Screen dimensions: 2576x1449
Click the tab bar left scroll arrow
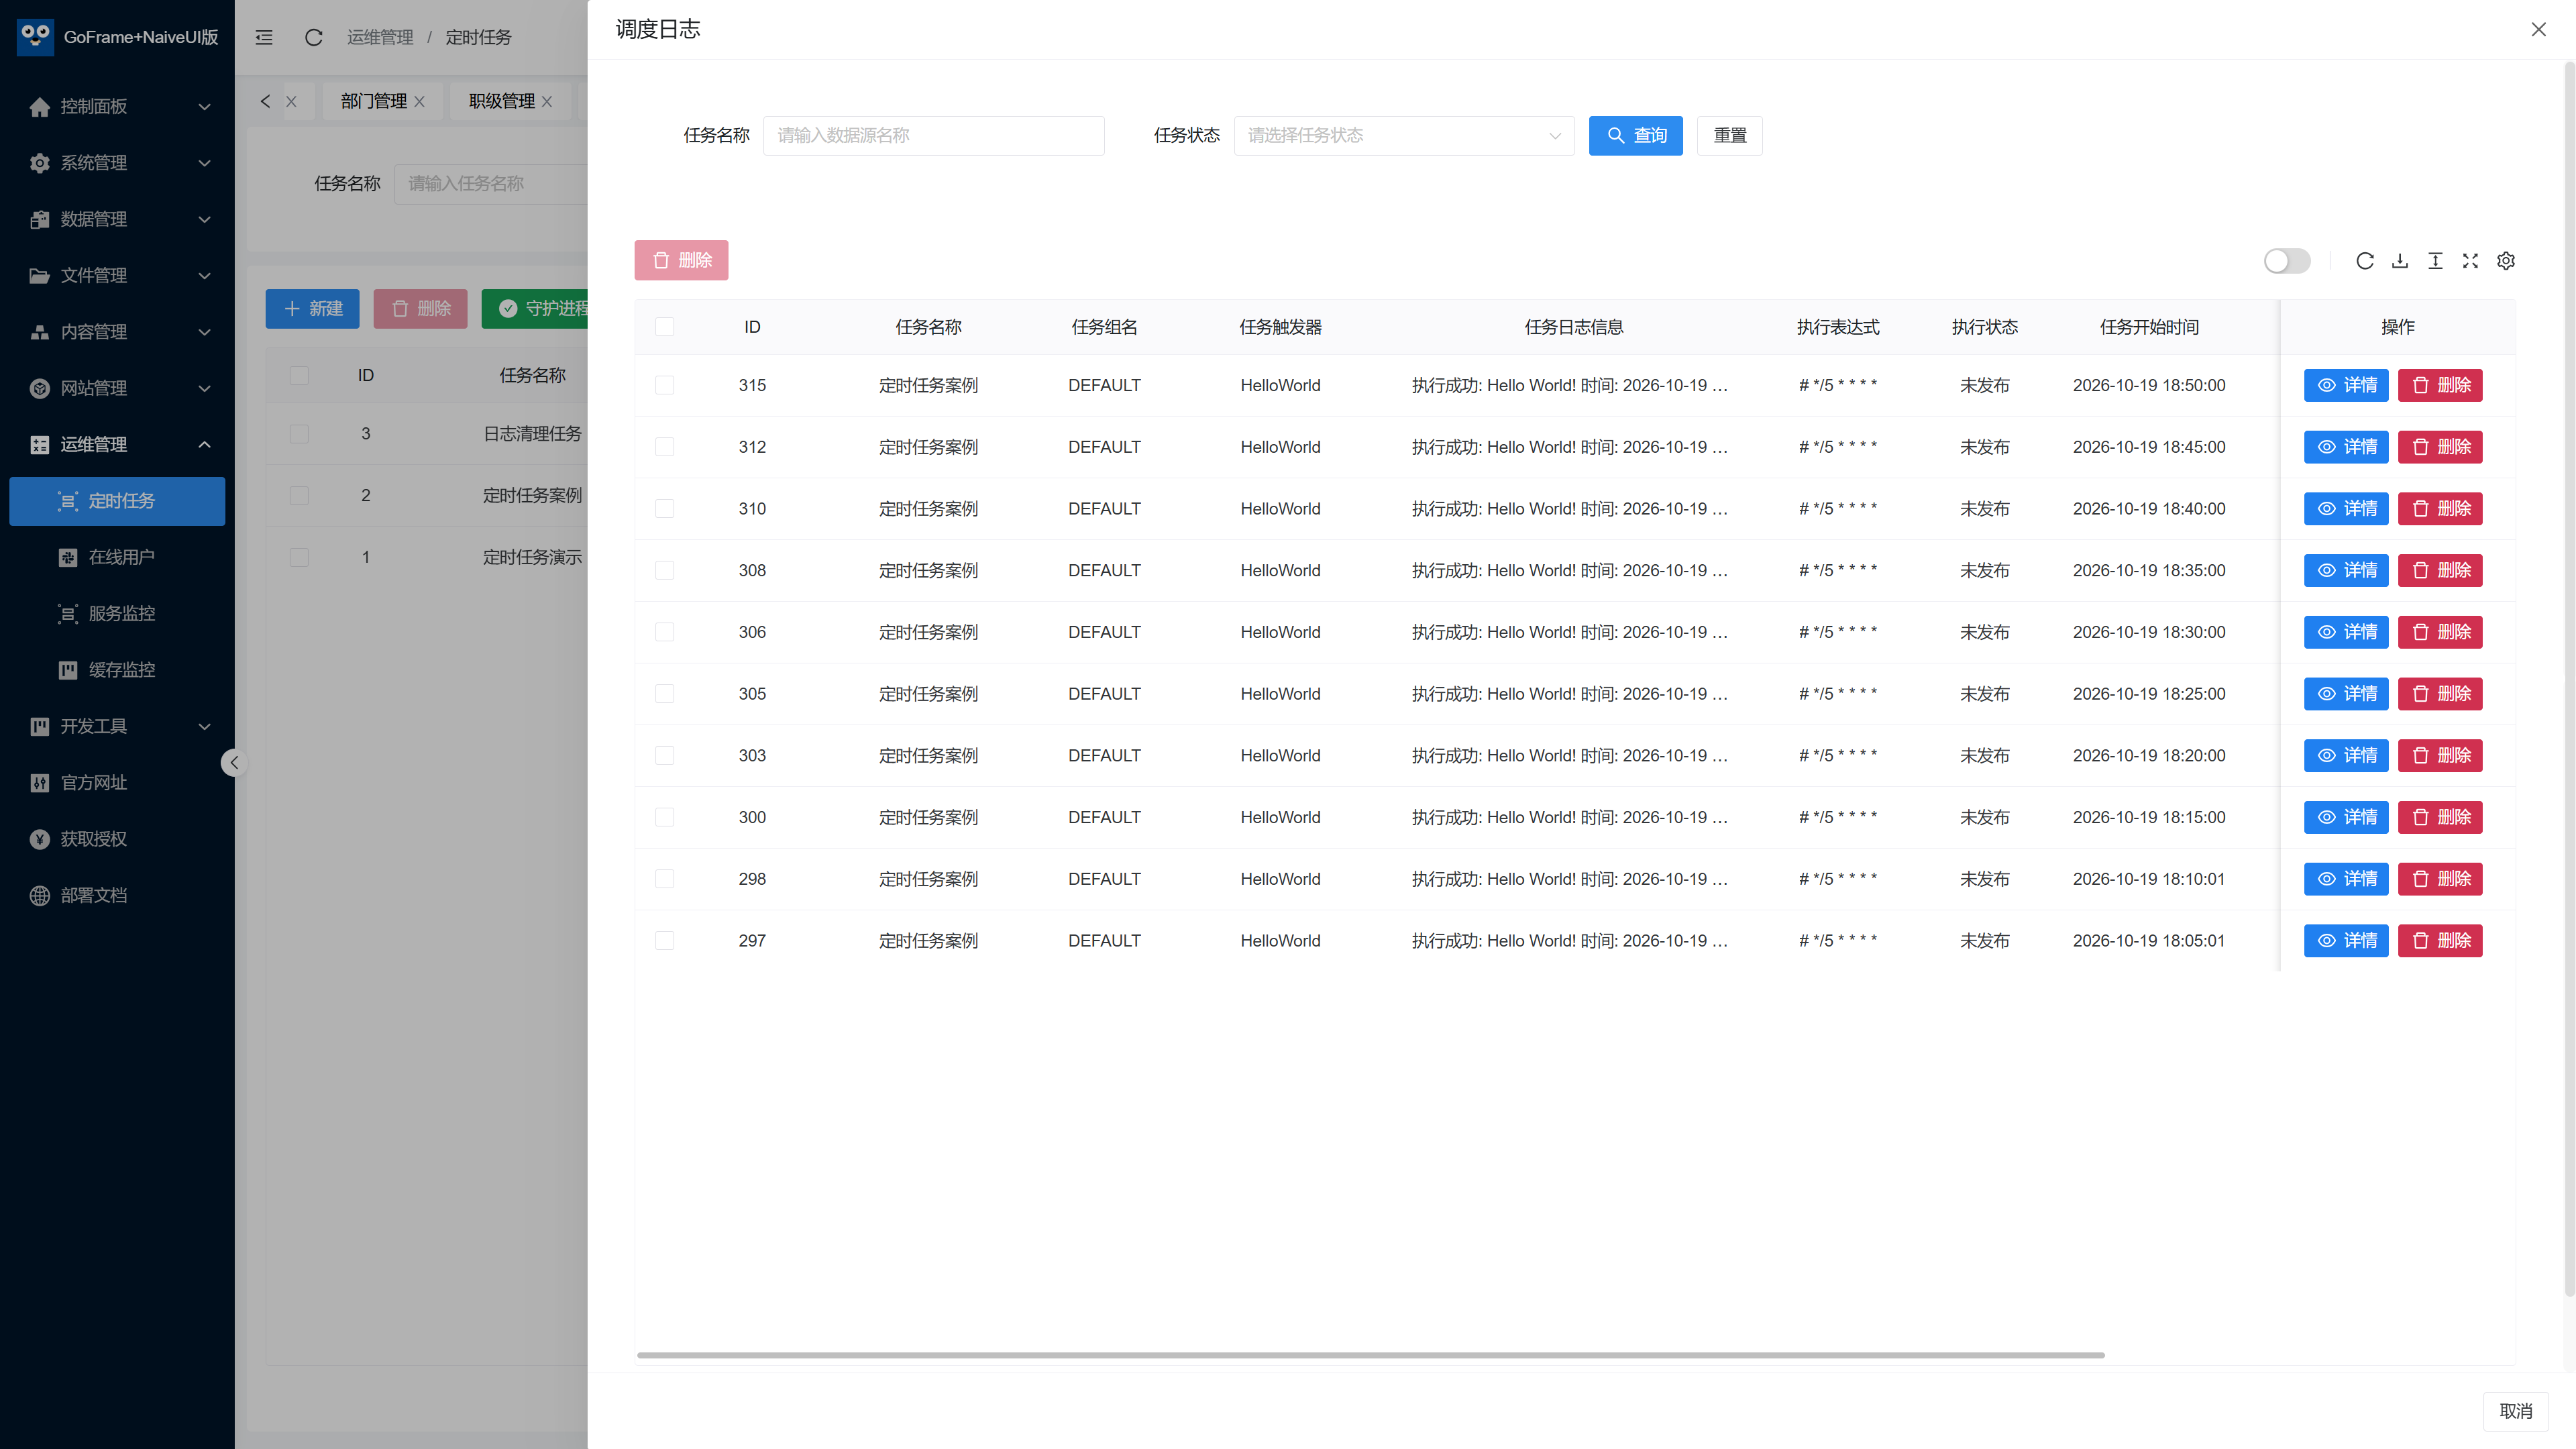click(x=265, y=101)
